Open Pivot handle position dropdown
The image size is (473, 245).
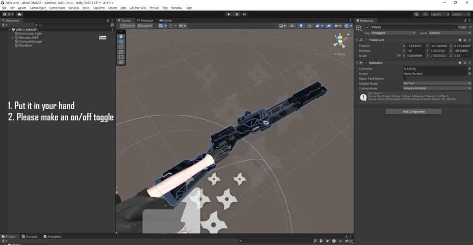(127, 26)
